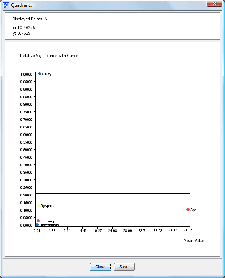Select the red Smoking data point

tap(38, 221)
